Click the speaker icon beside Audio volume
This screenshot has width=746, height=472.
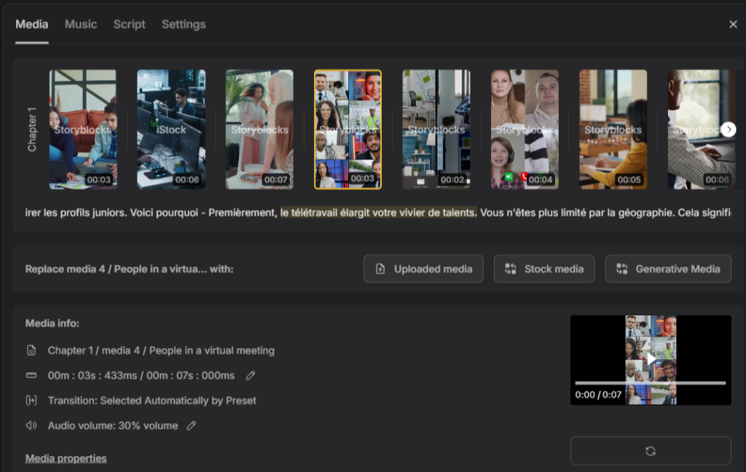(x=31, y=425)
